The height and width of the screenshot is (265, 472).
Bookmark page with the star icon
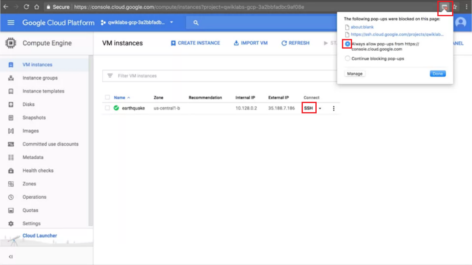click(455, 7)
